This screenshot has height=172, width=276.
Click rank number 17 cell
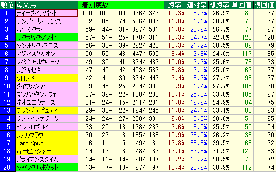[8, 143]
